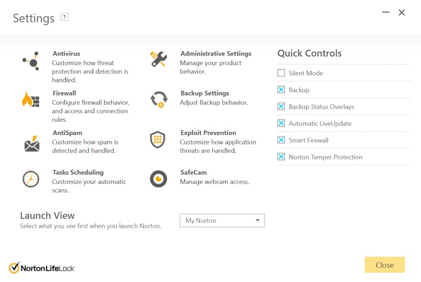This screenshot has height=282, width=421.
Task: Disable Norton Tamper Protection checkbox
Action: [x=281, y=157]
